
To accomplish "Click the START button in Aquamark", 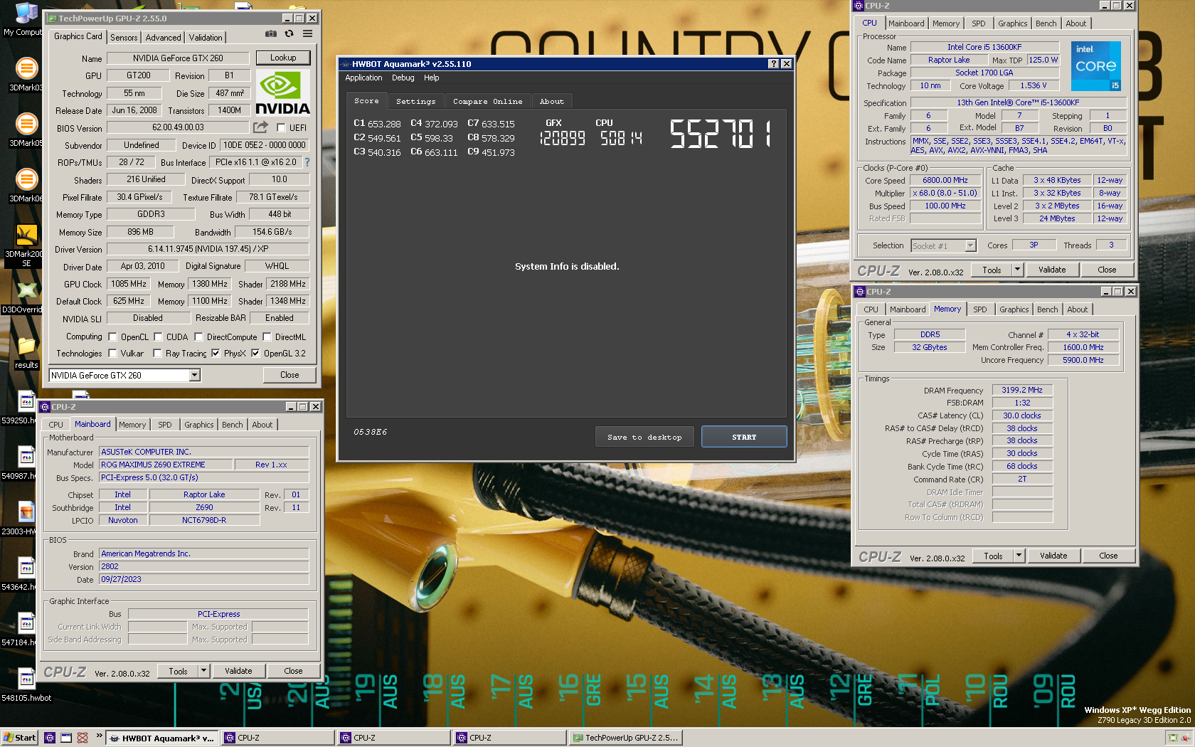I will 744,437.
